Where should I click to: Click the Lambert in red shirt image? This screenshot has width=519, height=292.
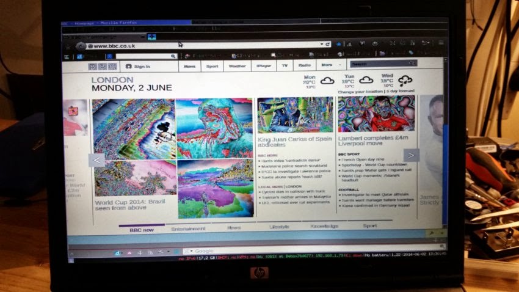click(x=376, y=114)
